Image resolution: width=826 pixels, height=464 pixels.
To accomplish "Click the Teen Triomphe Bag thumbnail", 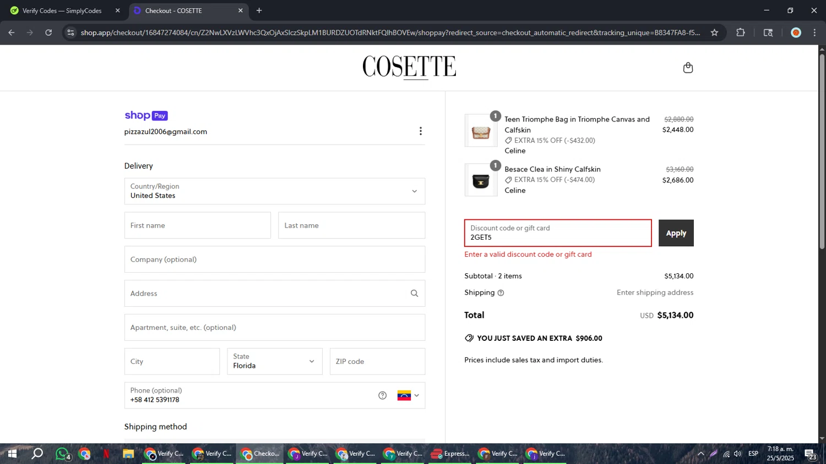I will click(x=481, y=131).
